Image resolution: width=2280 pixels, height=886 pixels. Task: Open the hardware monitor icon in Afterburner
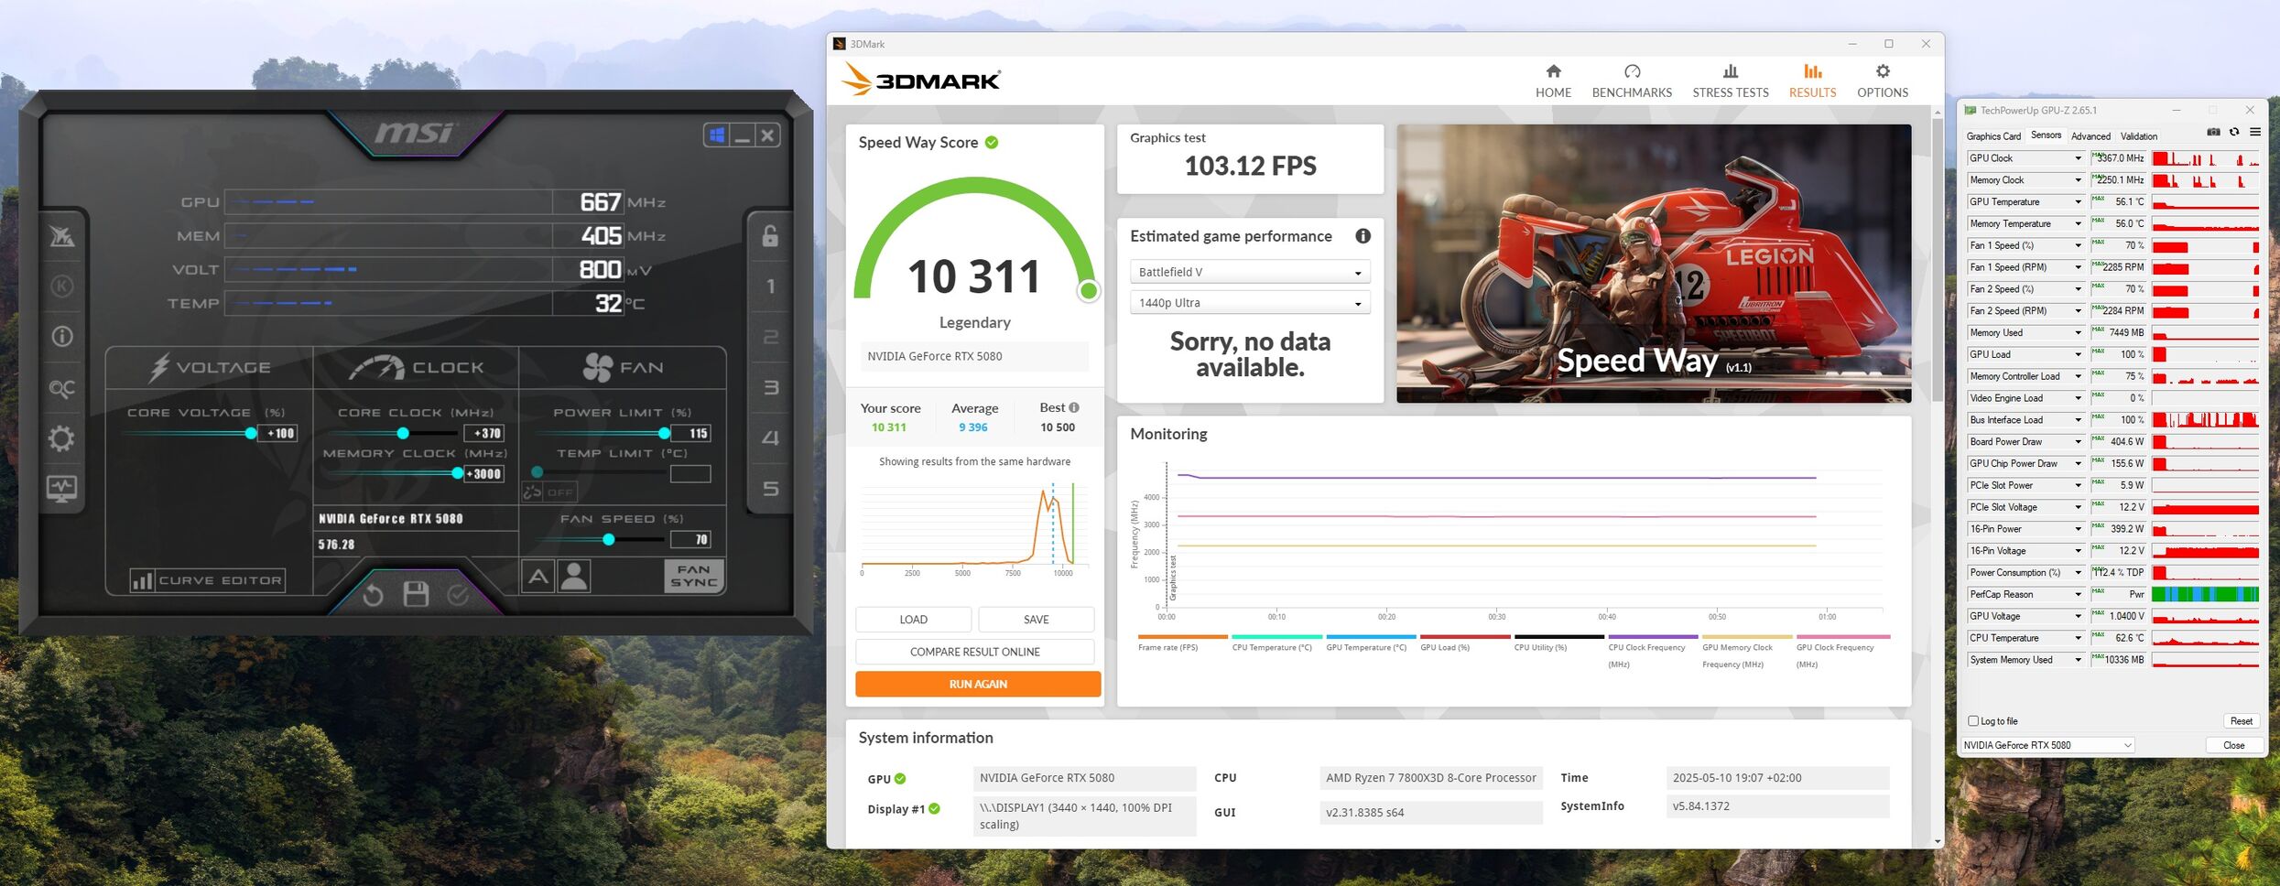[62, 489]
